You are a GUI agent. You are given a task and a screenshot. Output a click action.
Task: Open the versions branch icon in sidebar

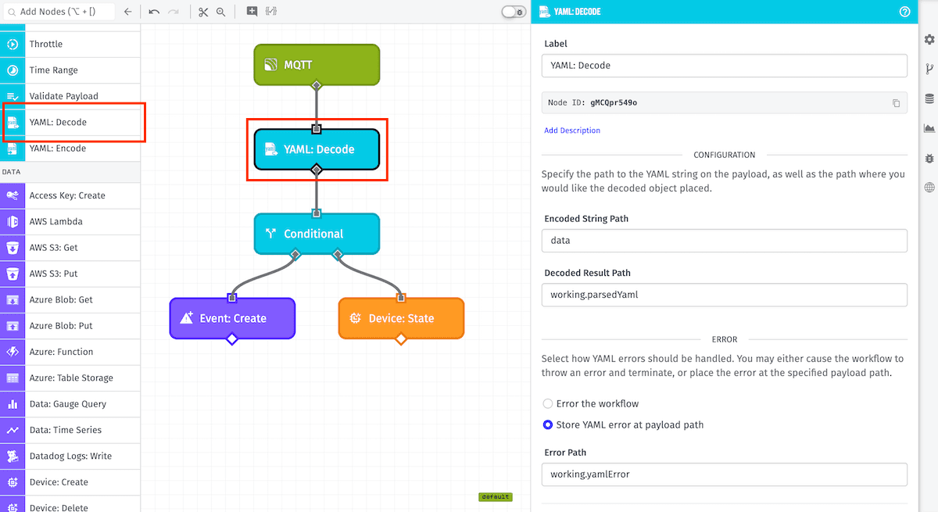[x=929, y=69]
